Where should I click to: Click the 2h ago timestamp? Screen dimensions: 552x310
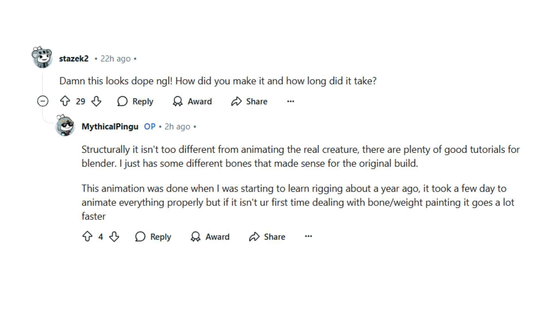[177, 127]
